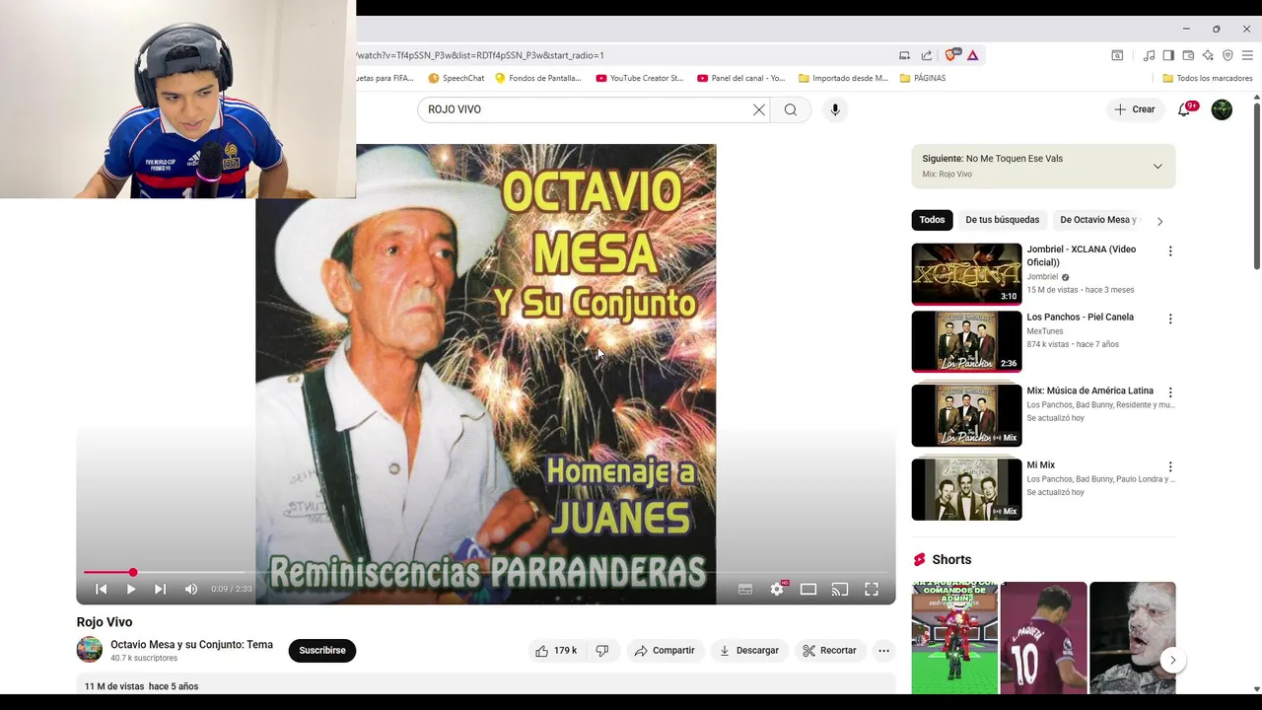Select De tus búsquedas filter chip
The width and height of the screenshot is (1262, 710).
(x=1002, y=220)
